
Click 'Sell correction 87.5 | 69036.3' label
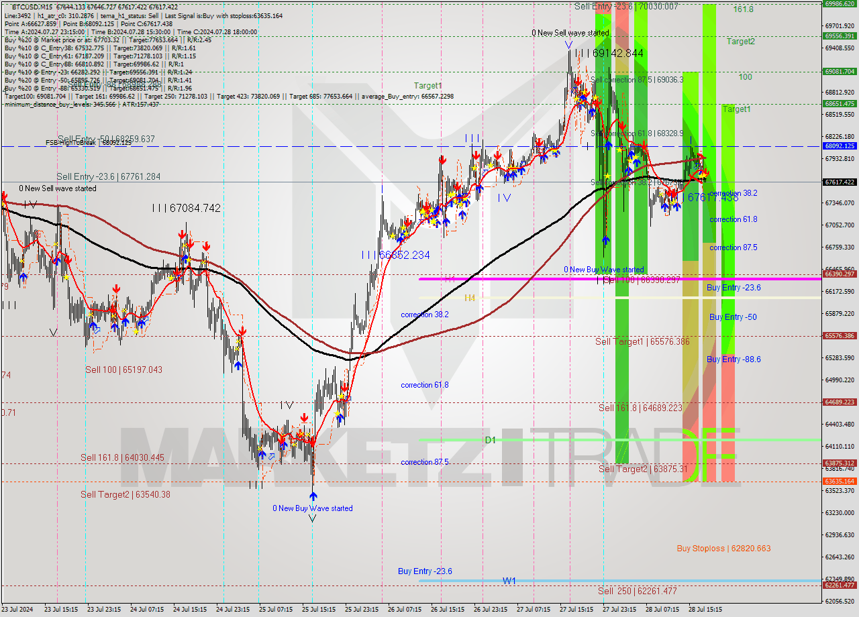click(637, 80)
